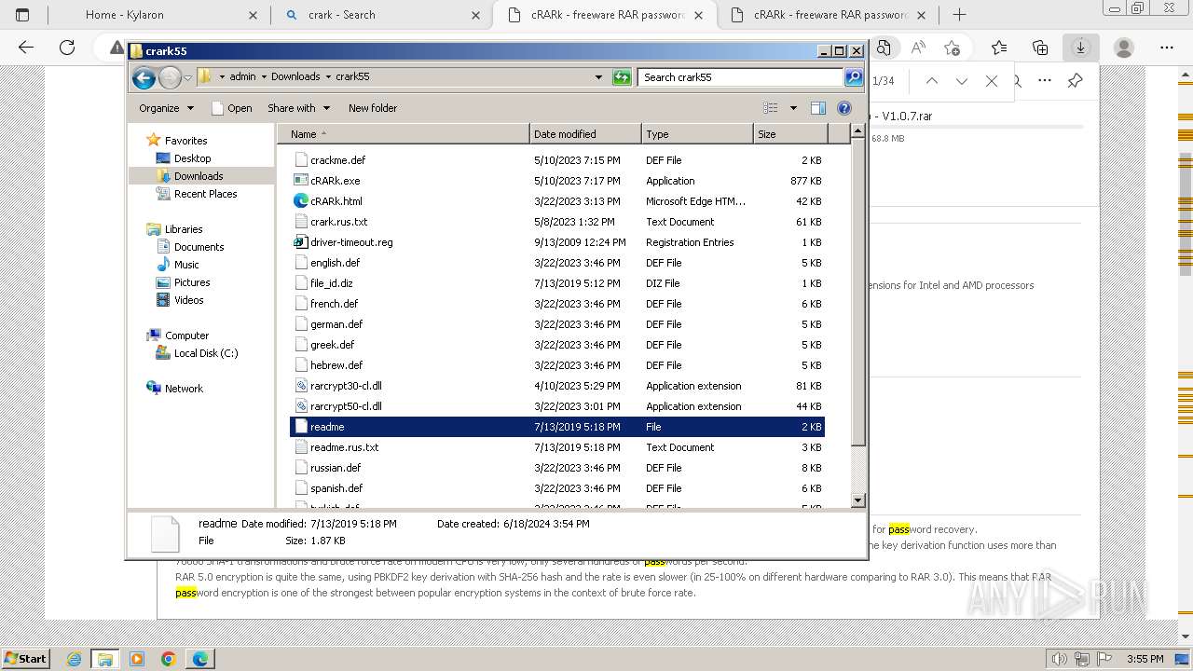Click admin segment in address breadcrumb
The height and width of the screenshot is (671, 1193).
242,77
